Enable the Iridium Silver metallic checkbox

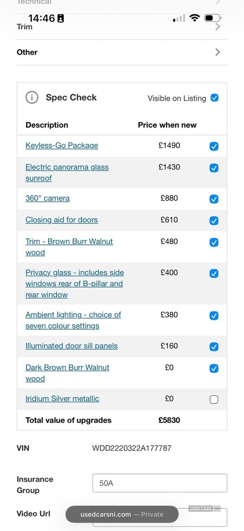point(214,399)
